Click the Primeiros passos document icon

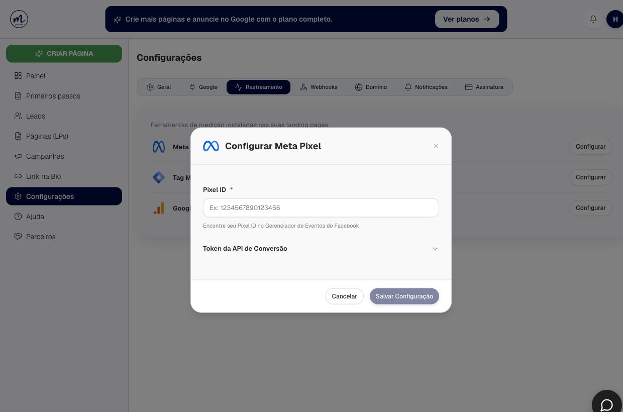click(18, 96)
